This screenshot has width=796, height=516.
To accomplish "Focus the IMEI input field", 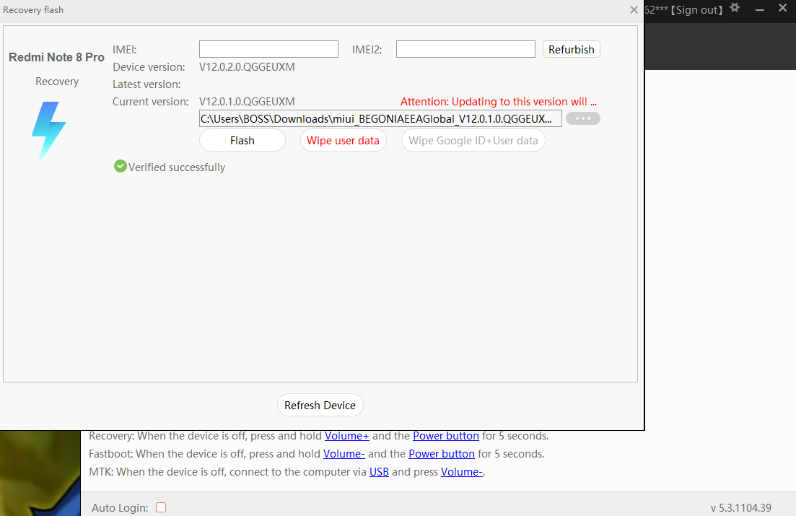I will tap(268, 49).
